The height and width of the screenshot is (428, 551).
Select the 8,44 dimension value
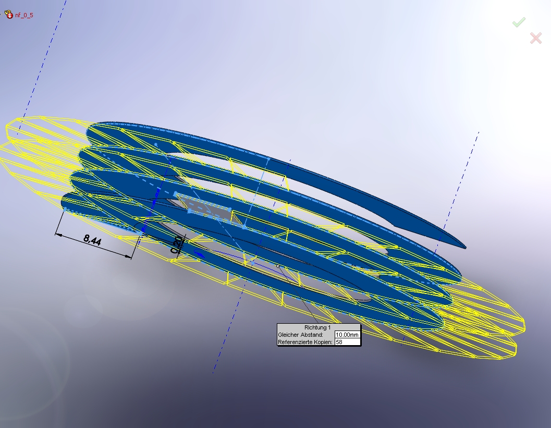pos(92,240)
